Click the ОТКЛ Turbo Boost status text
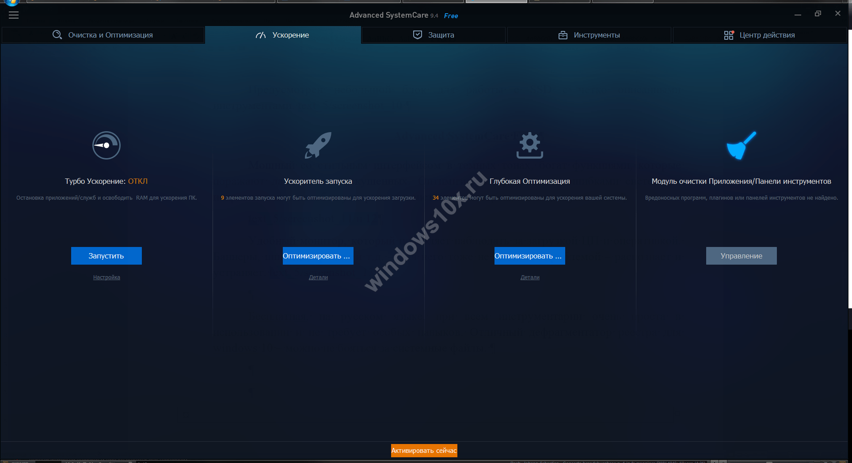The width and height of the screenshot is (852, 463). coord(138,181)
